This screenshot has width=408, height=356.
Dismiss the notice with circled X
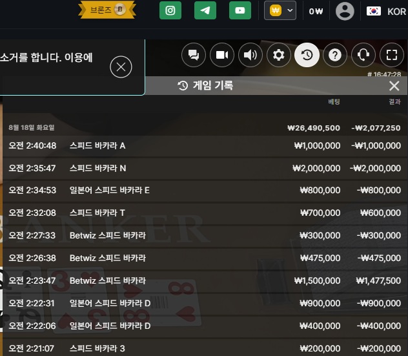coord(121,67)
